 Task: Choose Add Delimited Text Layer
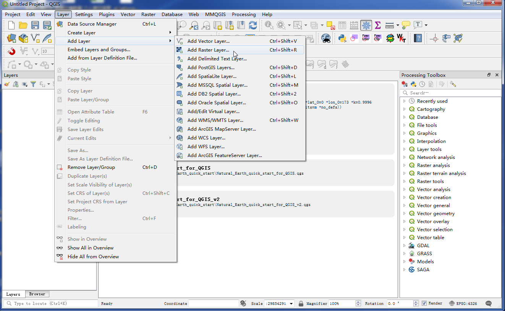pyautogui.click(x=240, y=59)
